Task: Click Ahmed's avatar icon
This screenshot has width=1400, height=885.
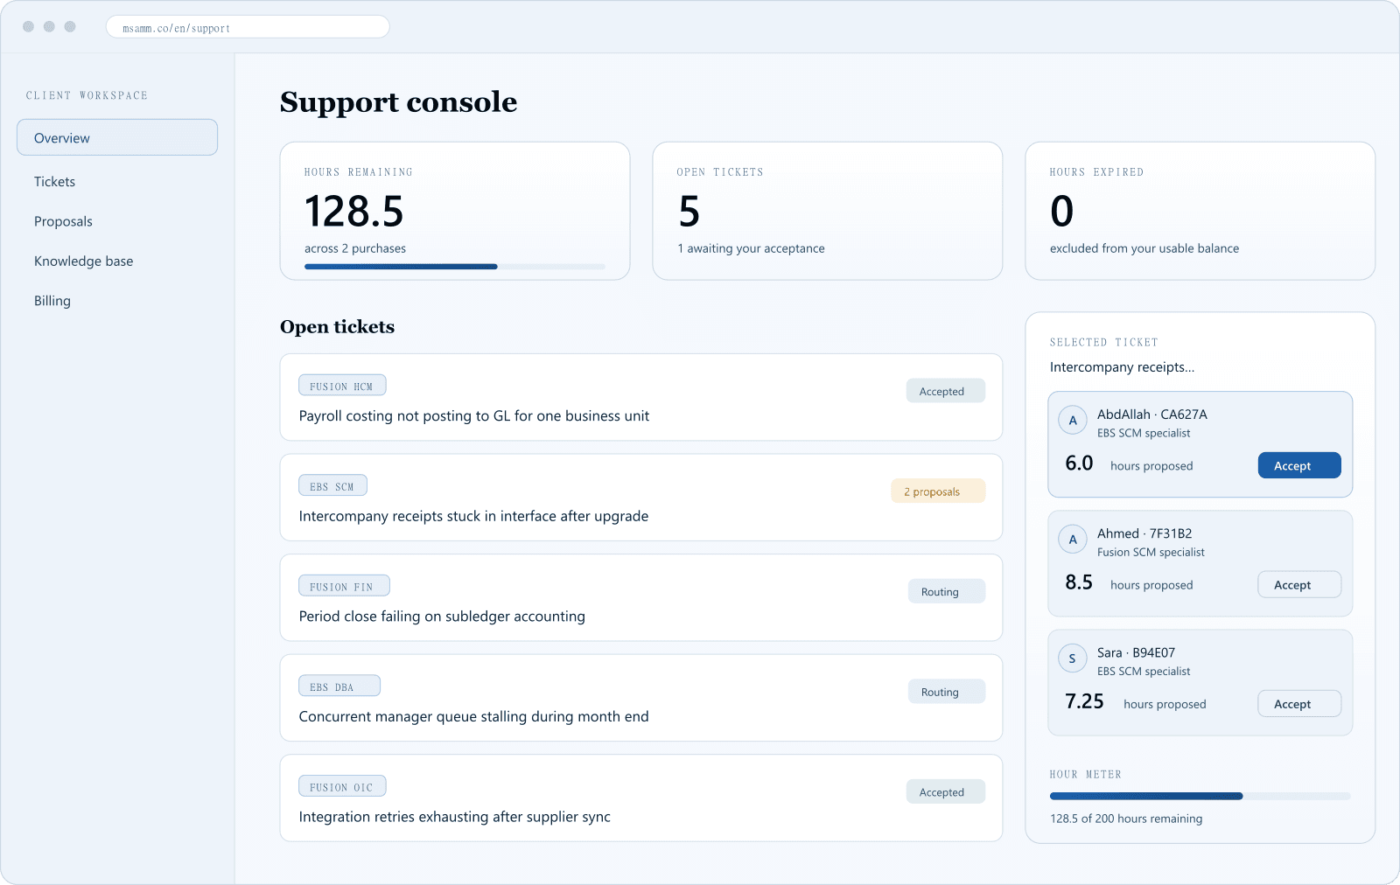Action: click(x=1073, y=540)
